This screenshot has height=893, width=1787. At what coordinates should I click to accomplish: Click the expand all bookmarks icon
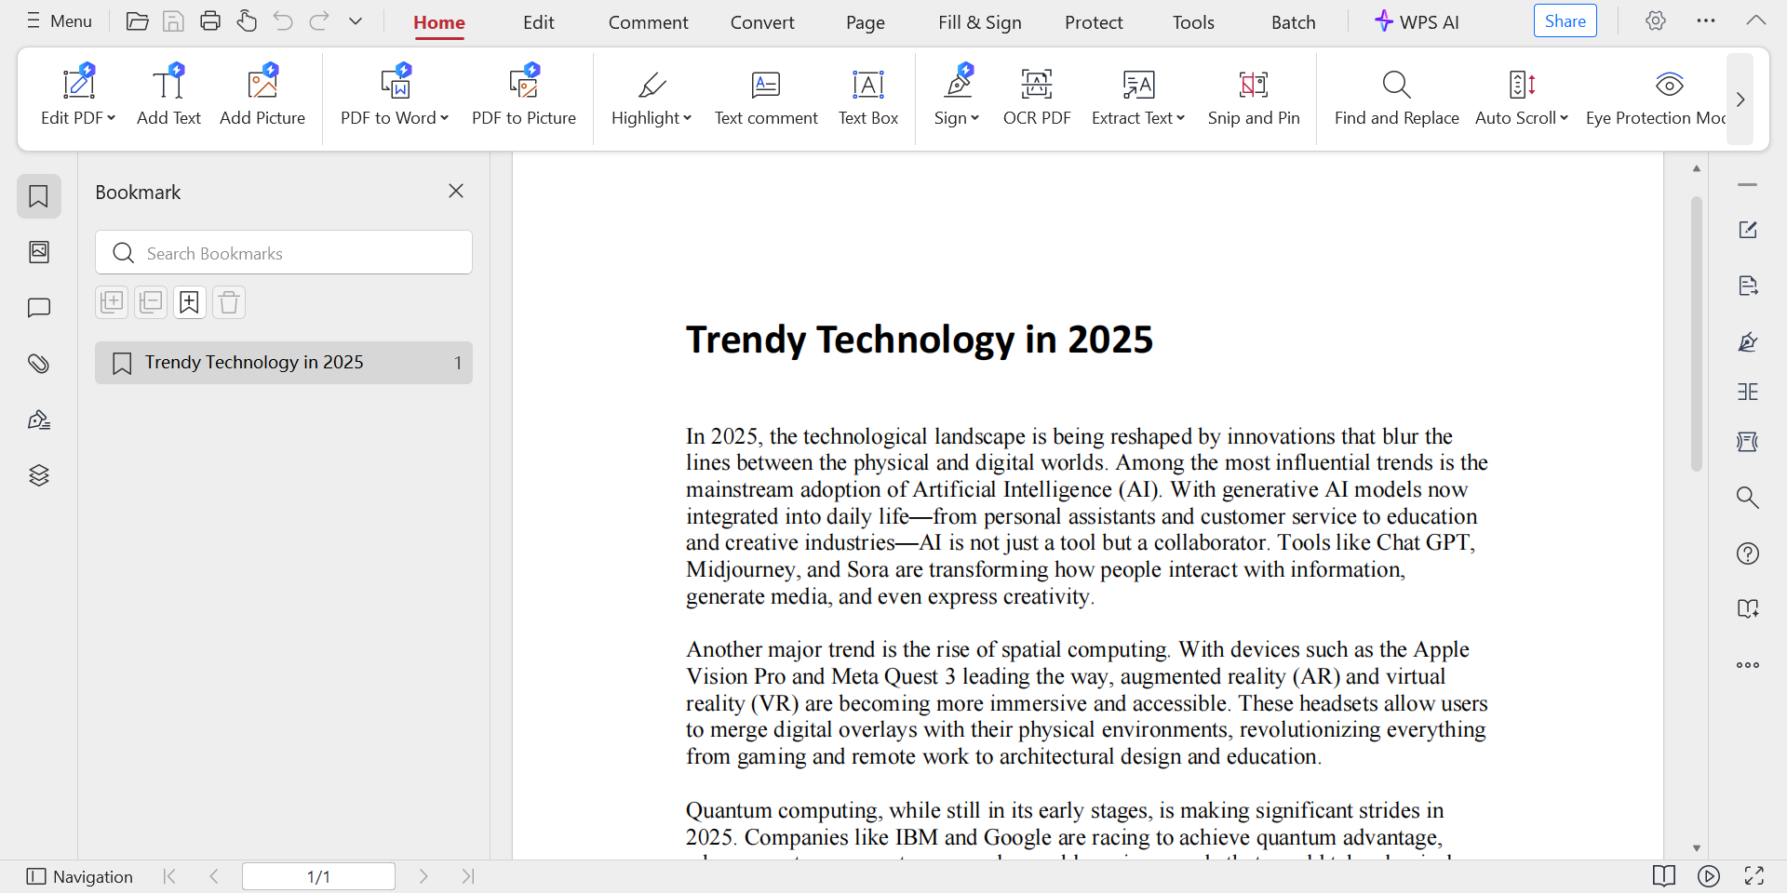tap(112, 302)
